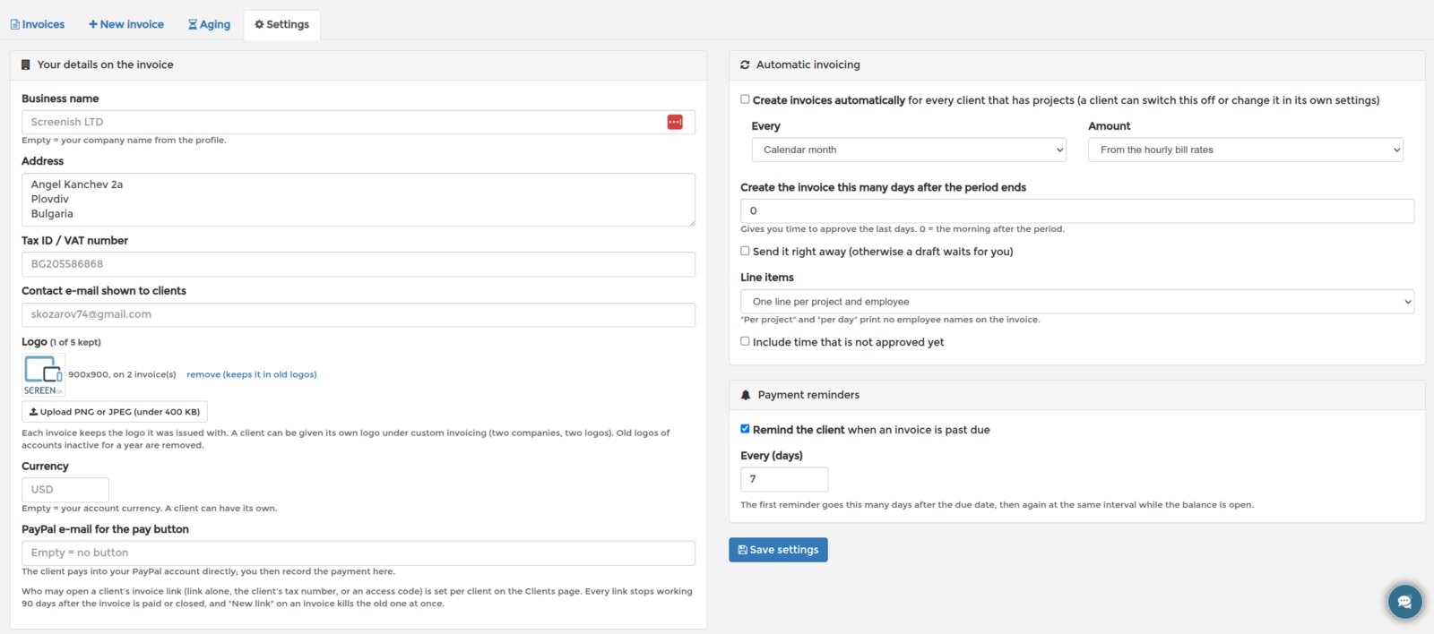
Task: Click the Save settings button
Action: click(778, 550)
